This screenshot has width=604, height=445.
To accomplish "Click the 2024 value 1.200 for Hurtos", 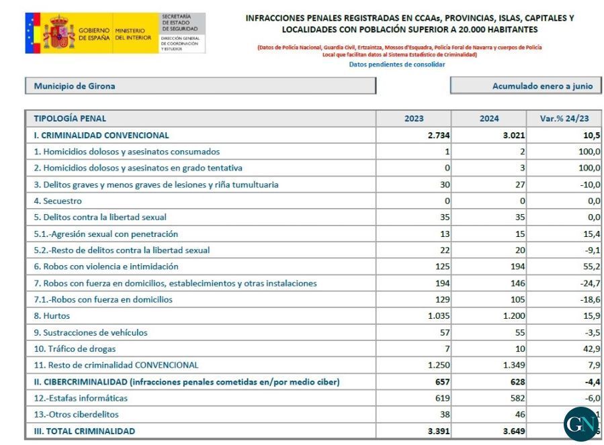I will pyautogui.click(x=514, y=316).
